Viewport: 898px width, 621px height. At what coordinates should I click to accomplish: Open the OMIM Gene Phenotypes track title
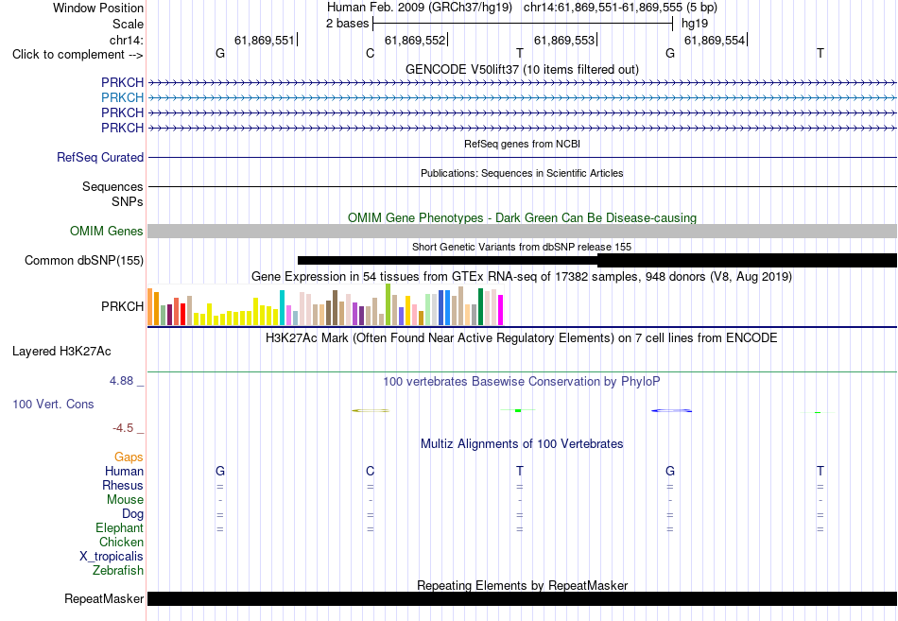[x=522, y=217]
